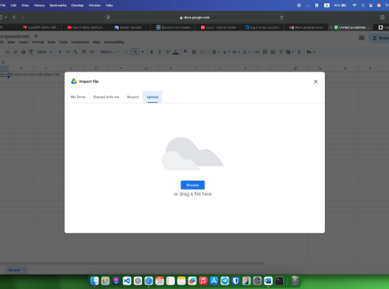Decrease font size with the minus button
This screenshot has height=289, width=389.
pos(127,52)
